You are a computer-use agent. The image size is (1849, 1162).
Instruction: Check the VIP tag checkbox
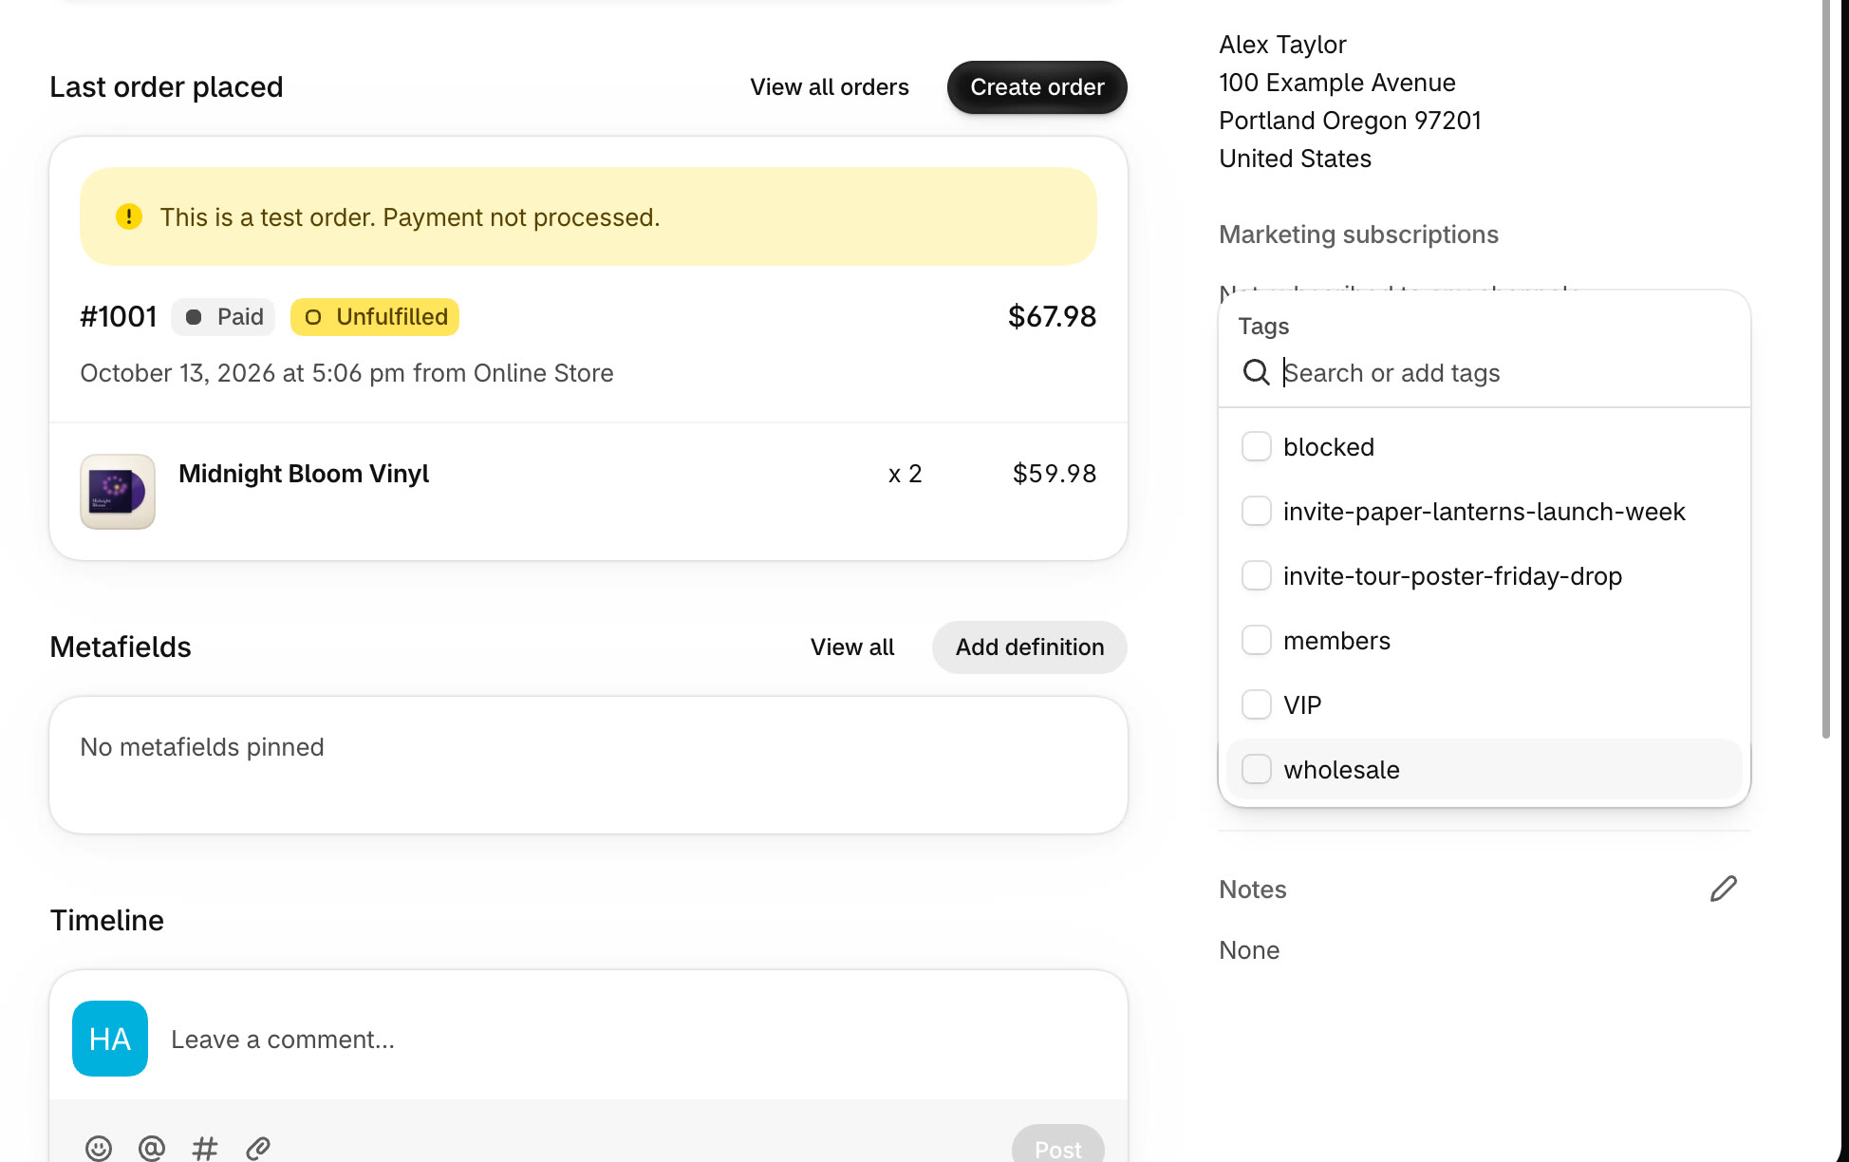coord(1257,704)
